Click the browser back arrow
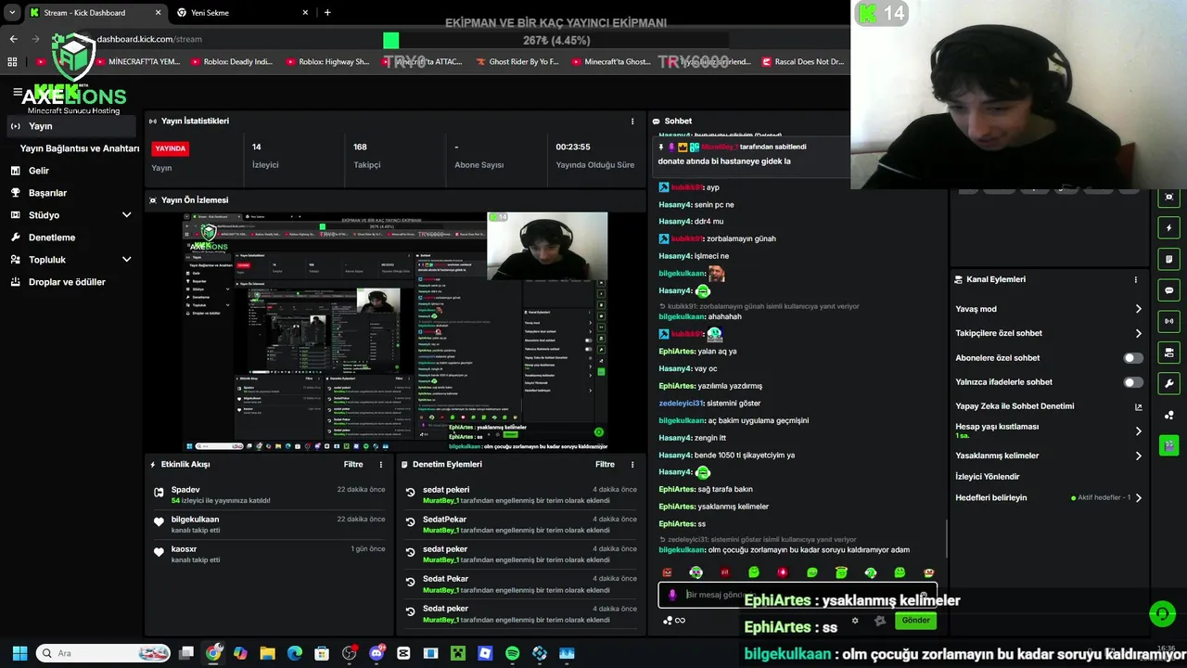This screenshot has height=668, width=1187. [x=13, y=39]
